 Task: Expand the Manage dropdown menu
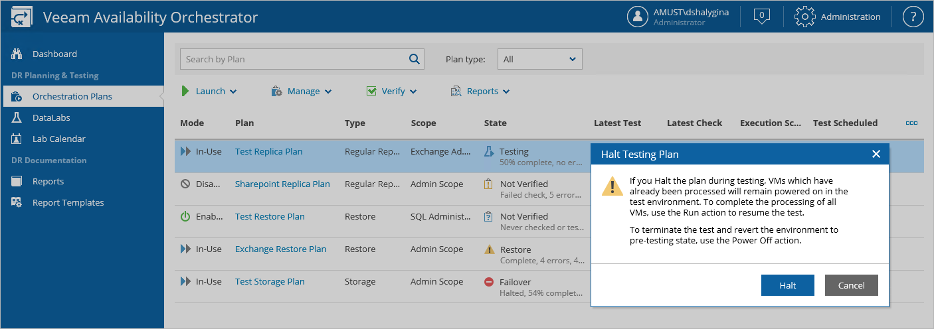pos(302,92)
